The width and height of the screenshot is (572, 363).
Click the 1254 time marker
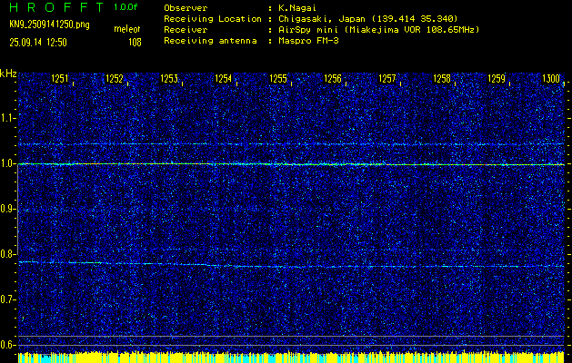[224, 79]
